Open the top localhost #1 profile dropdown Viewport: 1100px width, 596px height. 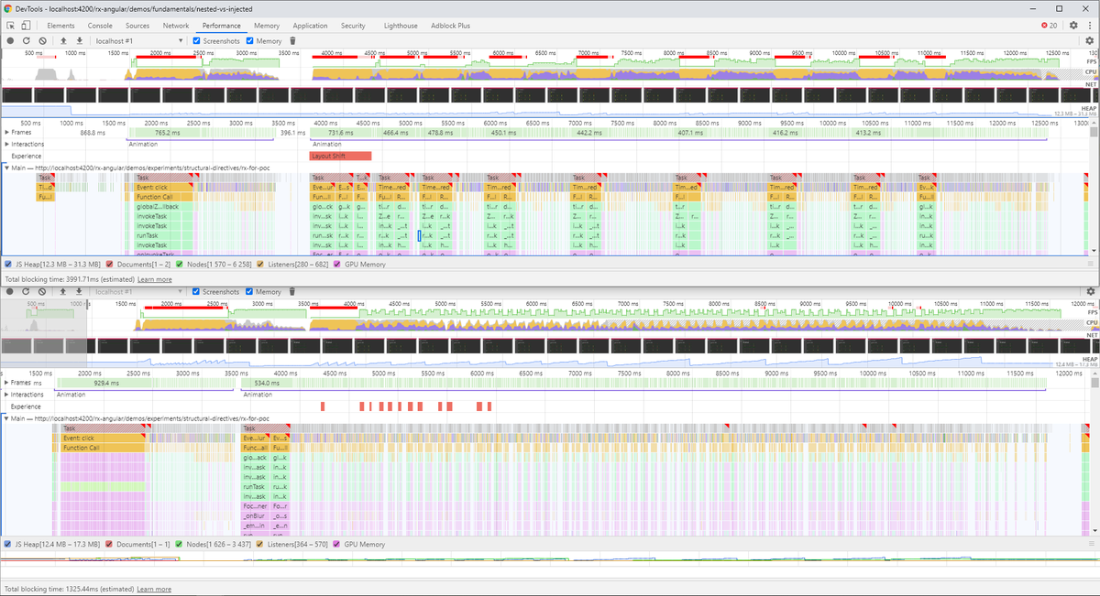[139, 40]
